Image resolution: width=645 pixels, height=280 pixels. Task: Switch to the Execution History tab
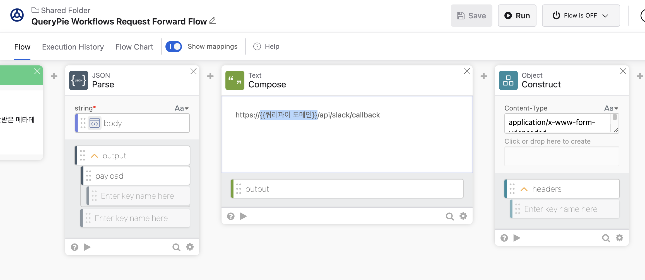[73, 47]
